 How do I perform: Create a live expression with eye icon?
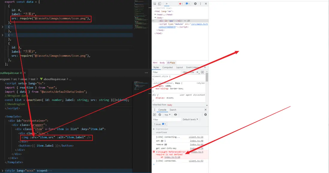click(175, 115)
